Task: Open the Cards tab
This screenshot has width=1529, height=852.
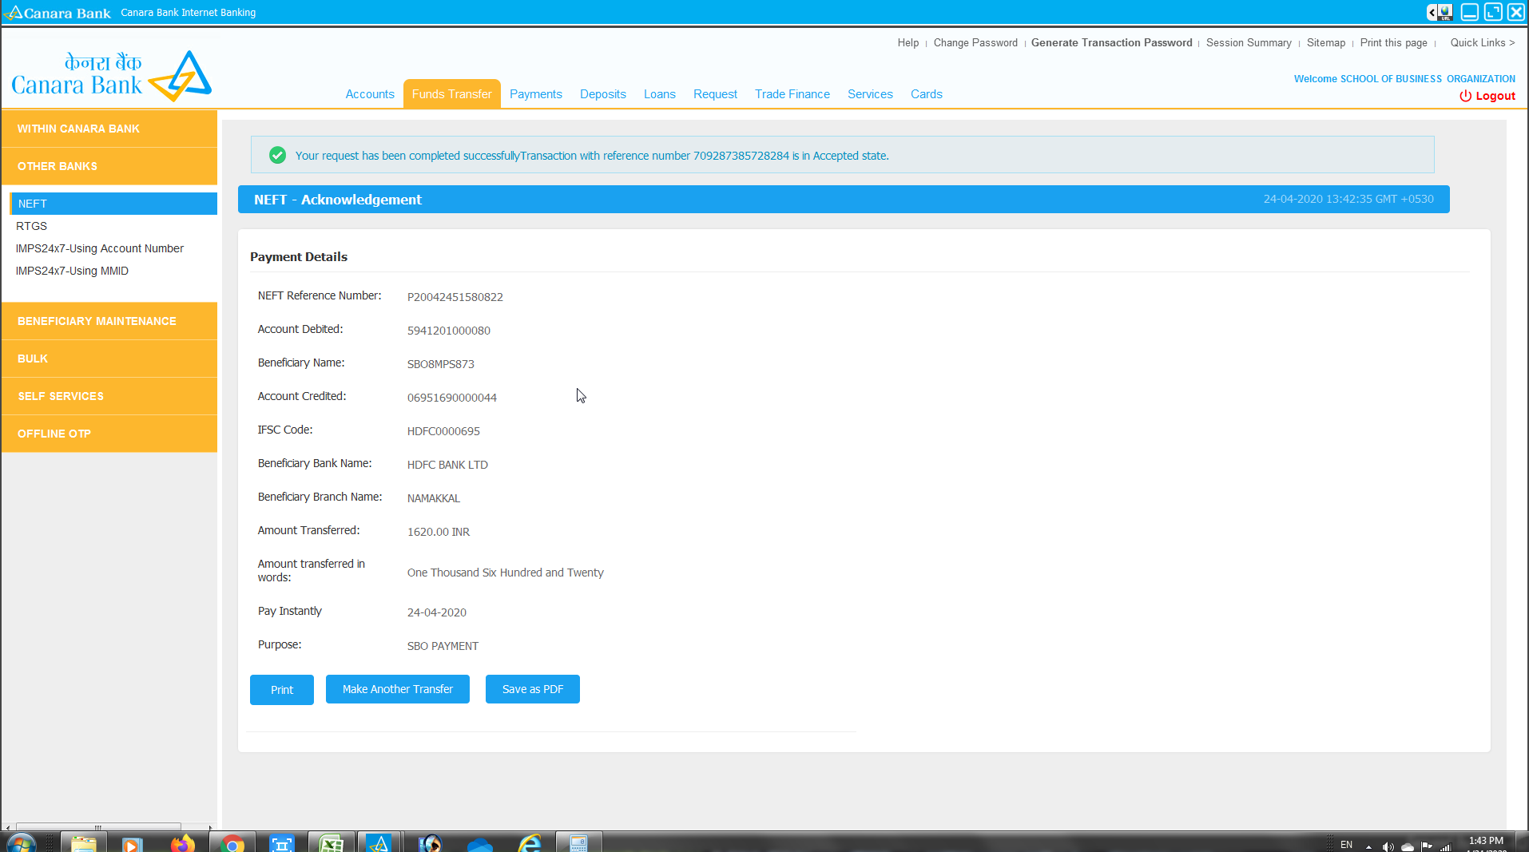Action: pos(927,94)
